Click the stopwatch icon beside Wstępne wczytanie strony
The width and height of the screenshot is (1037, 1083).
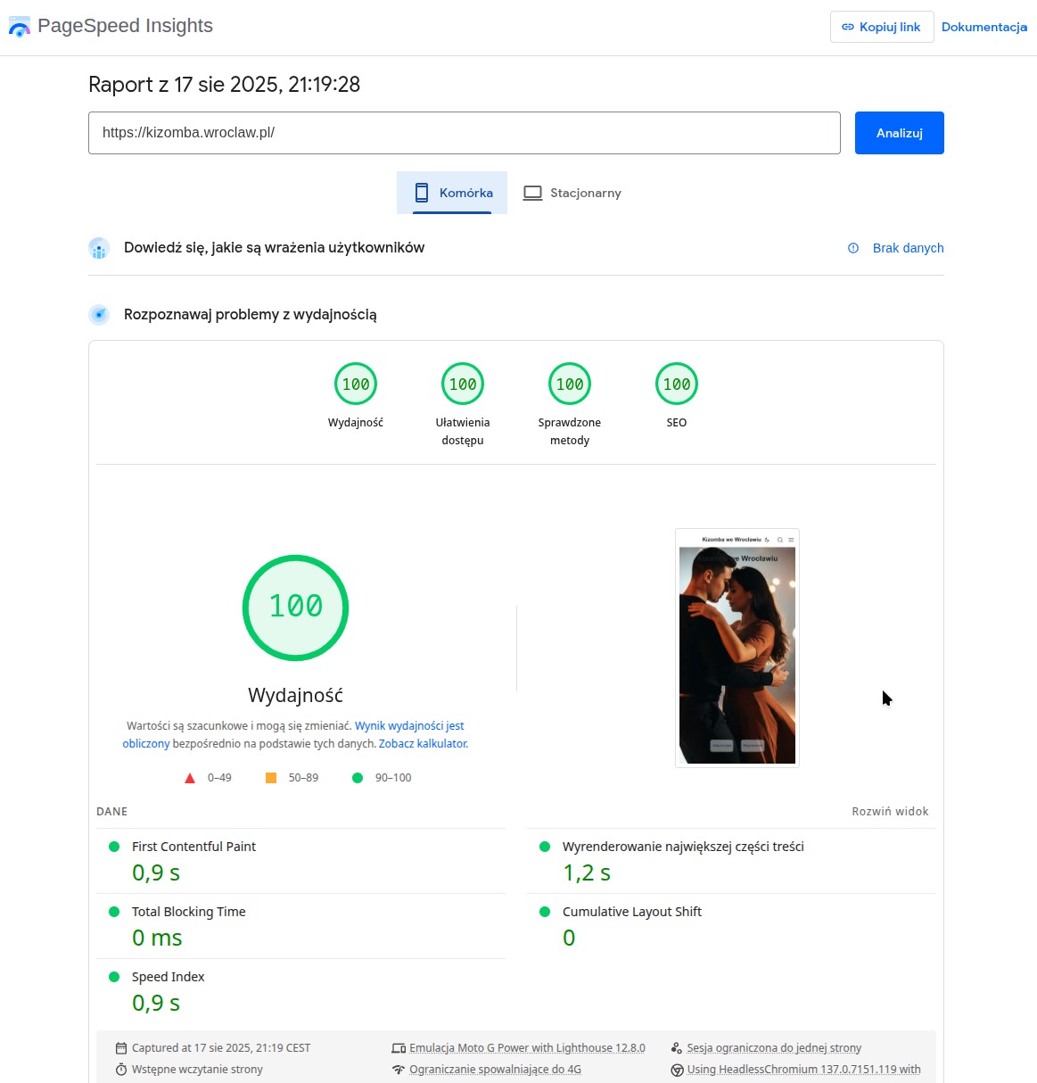coord(120,1069)
